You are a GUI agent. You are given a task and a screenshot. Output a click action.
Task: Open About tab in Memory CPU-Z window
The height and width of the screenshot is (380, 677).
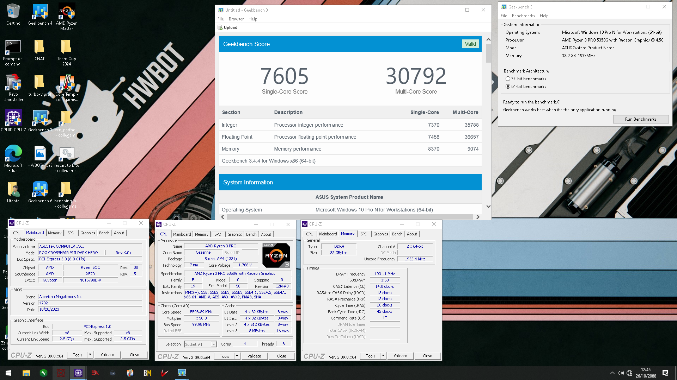412,234
